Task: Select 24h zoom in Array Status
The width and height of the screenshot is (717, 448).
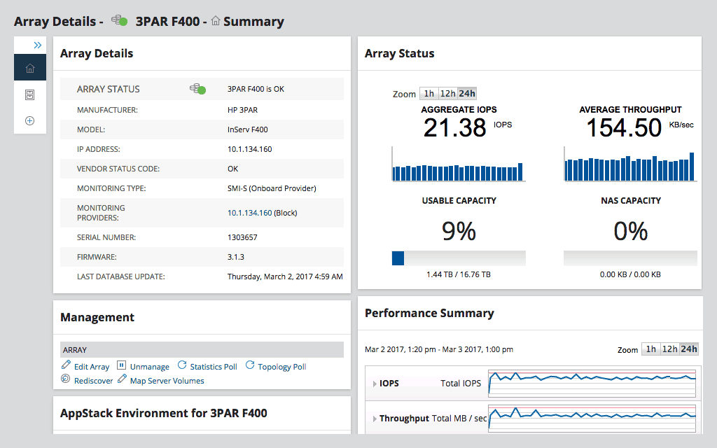Action: pos(467,94)
